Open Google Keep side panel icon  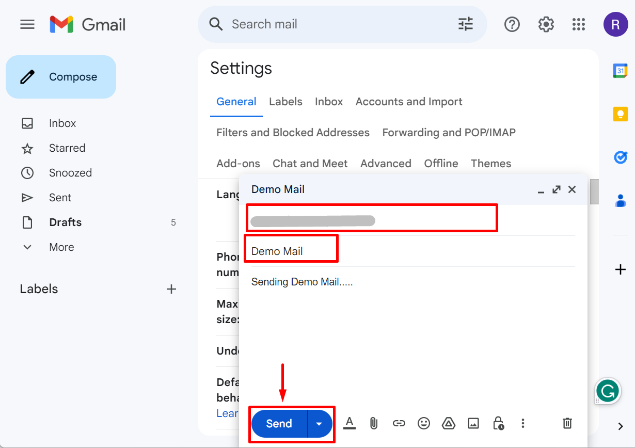pos(620,114)
